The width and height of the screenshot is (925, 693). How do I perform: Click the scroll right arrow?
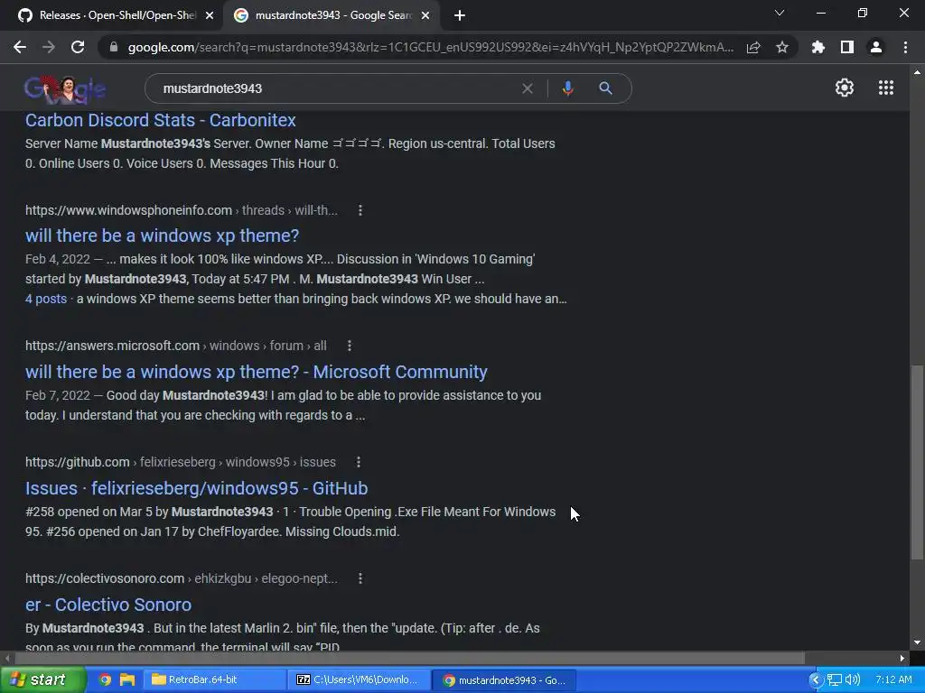pos(902,658)
